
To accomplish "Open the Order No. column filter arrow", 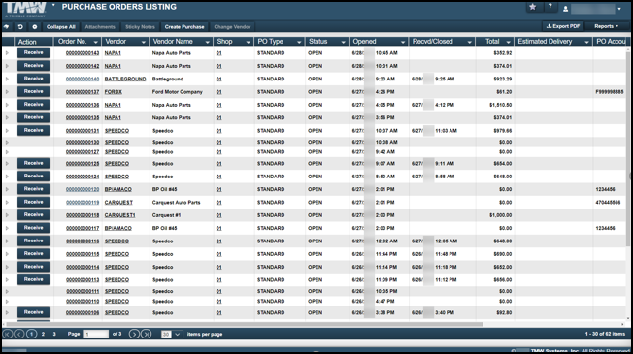I will 96,42.
